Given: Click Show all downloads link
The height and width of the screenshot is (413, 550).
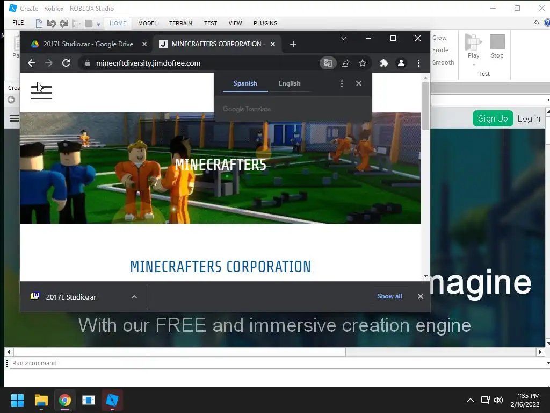Looking at the screenshot, I should [x=389, y=296].
